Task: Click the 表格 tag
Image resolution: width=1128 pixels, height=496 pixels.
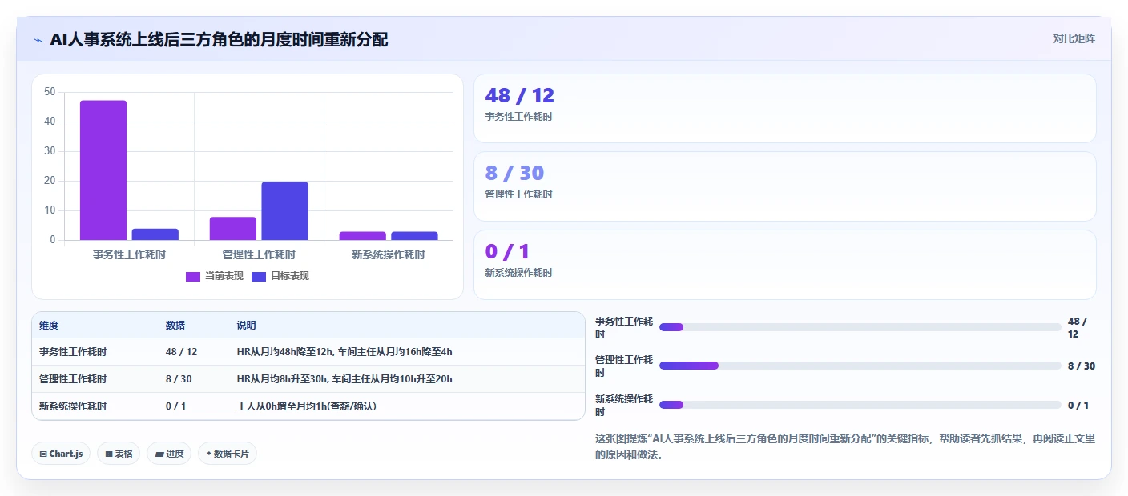Action: (119, 454)
